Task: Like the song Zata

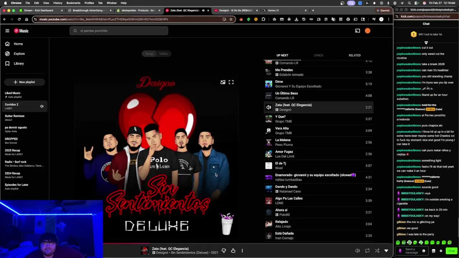Action: (x=233, y=251)
